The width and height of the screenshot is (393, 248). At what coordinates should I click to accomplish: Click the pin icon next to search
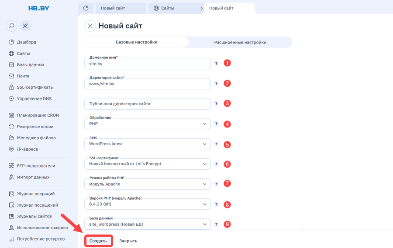(25, 26)
